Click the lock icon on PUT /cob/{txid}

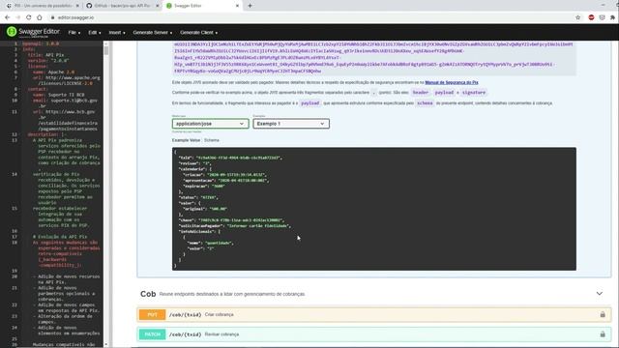point(603,314)
